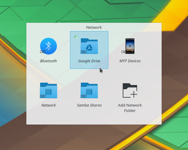Click the Add Network Folder icon
Viewport: 188px width, 150px height.
(x=130, y=90)
